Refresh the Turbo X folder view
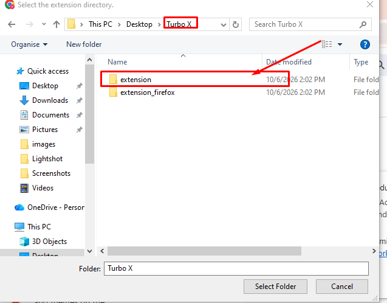 (236, 24)
